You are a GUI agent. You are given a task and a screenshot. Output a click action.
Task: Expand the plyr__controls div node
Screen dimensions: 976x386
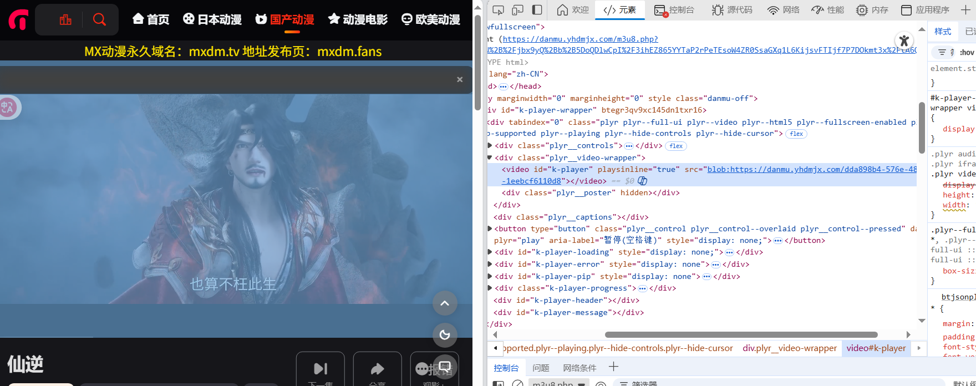coord(490,146)
